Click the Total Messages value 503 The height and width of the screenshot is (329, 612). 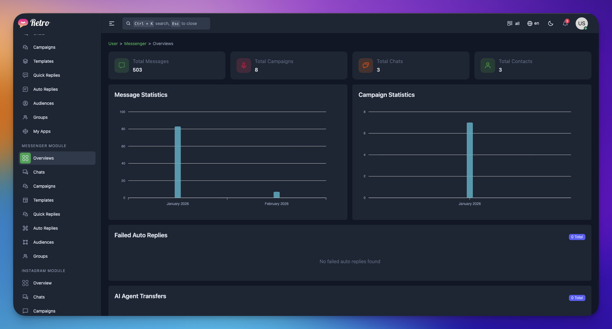(x=138, y=70)
